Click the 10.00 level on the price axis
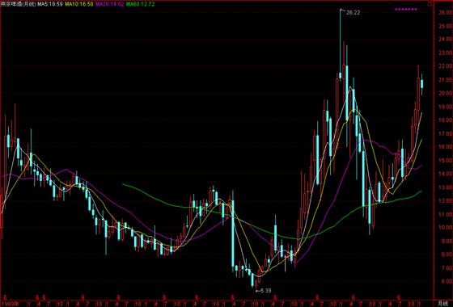This screenshot has height=307, width=453. pos(445,228)
